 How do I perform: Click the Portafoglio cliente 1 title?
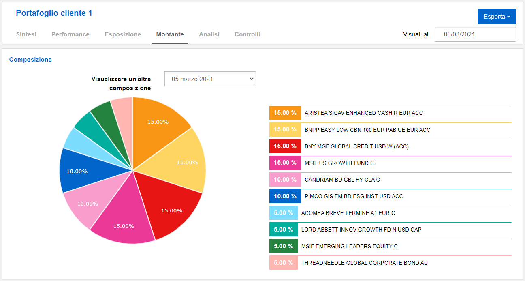(x=54, y=13)
